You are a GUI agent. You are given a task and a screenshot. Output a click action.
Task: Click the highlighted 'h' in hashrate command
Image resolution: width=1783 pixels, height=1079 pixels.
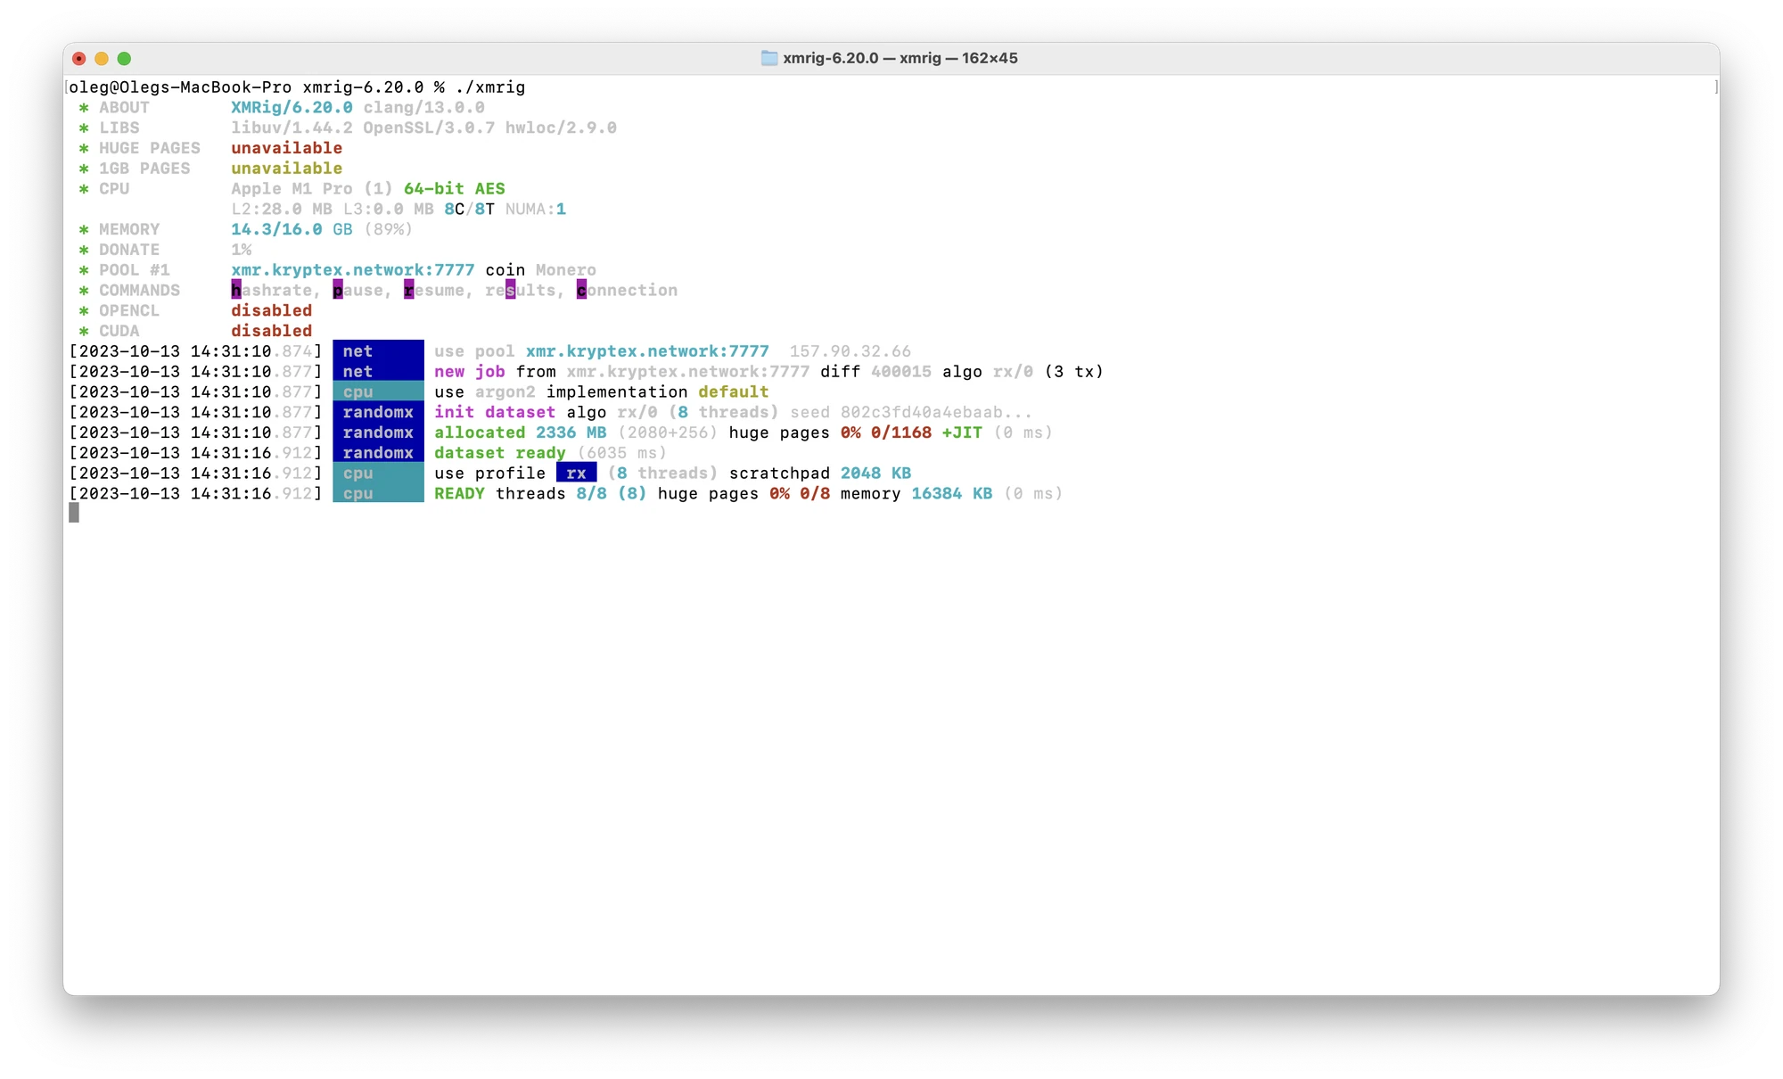tap(236, 291)
